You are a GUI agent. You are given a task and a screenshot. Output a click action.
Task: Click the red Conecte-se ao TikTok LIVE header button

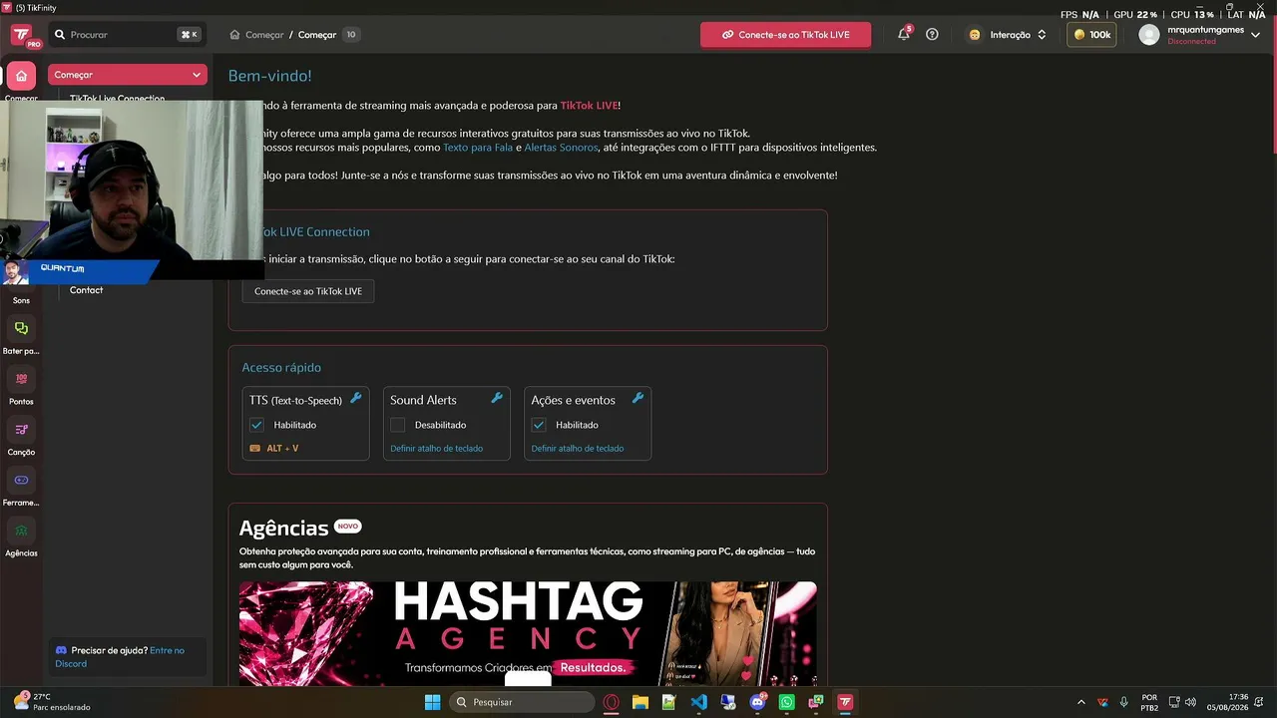(x=785, y=35)
